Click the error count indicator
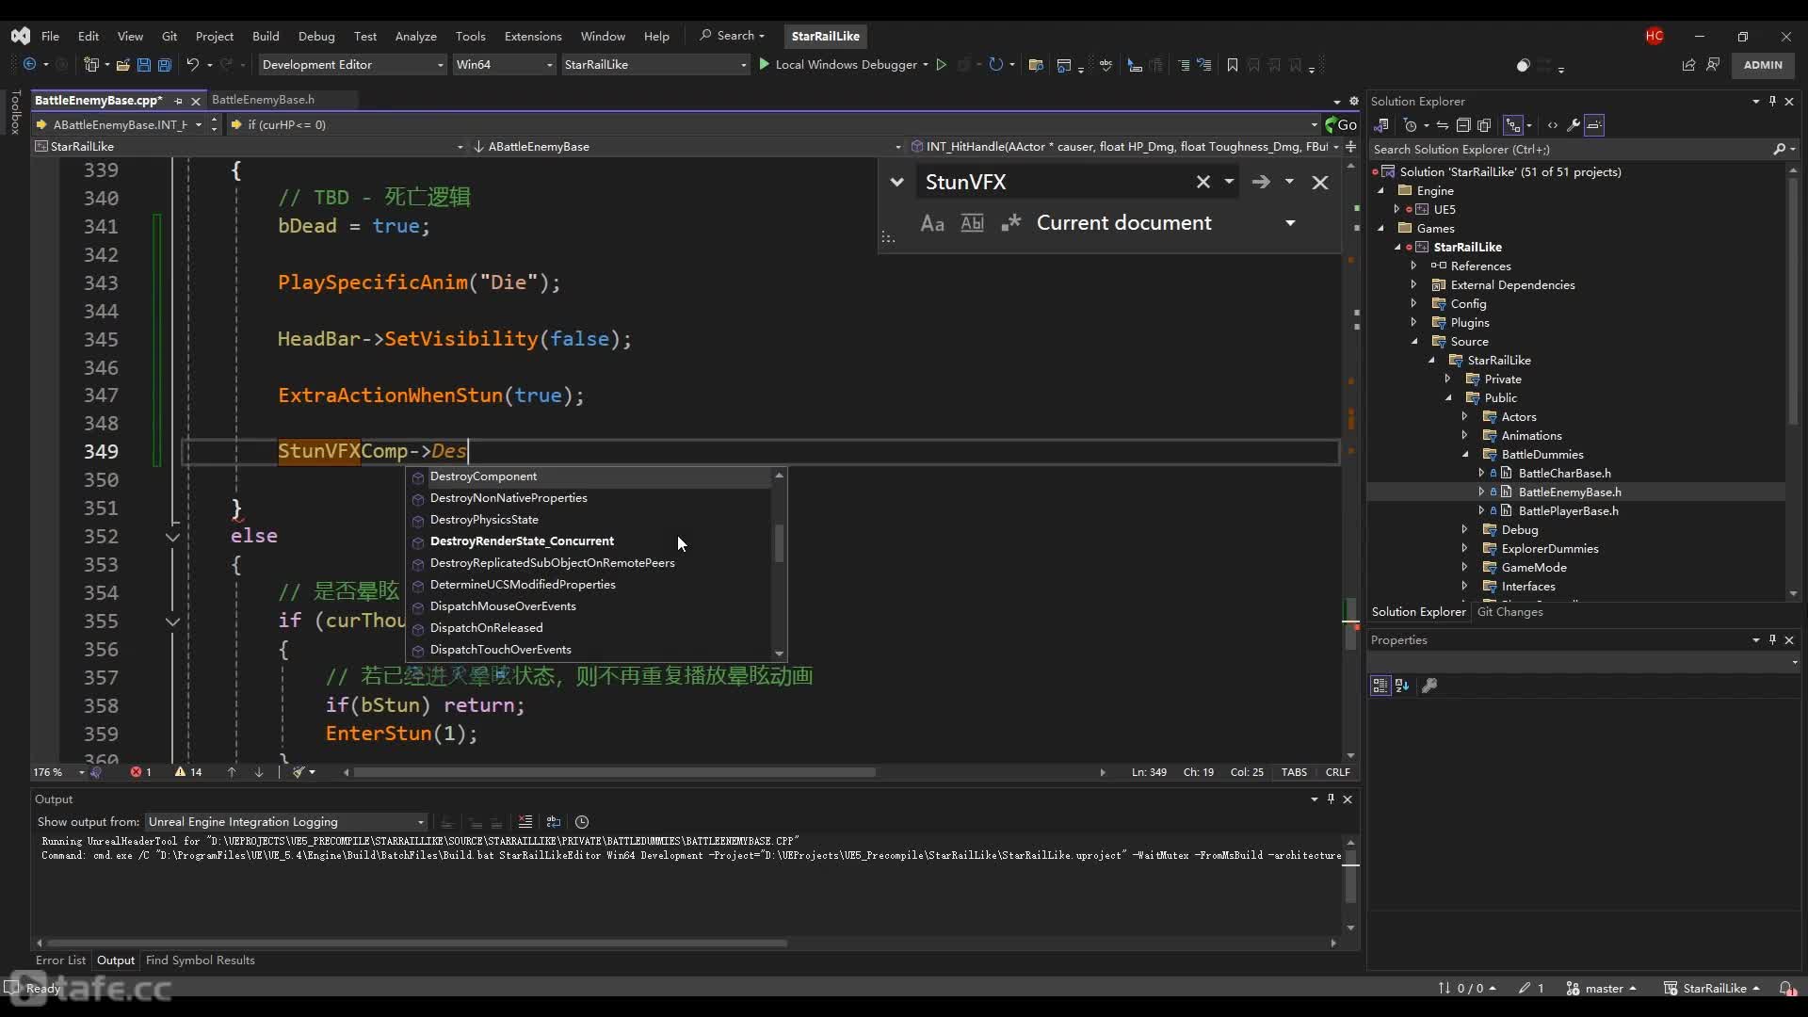This screenshot has width=1808, height=1017. pos(140,772)
